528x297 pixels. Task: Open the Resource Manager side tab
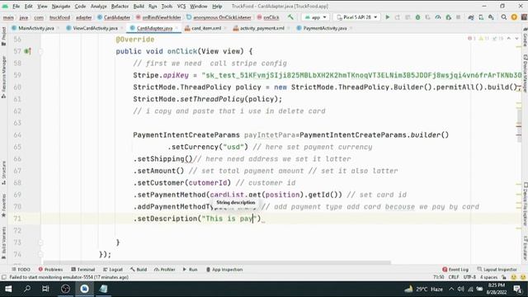pyautogui.click(x=3, y=77)
